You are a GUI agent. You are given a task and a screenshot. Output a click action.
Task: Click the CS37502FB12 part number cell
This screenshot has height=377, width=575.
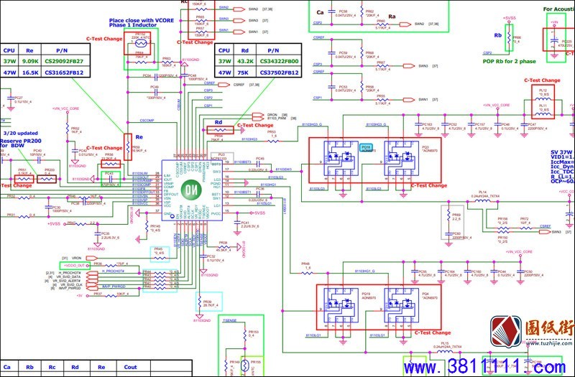coord(279,73)
